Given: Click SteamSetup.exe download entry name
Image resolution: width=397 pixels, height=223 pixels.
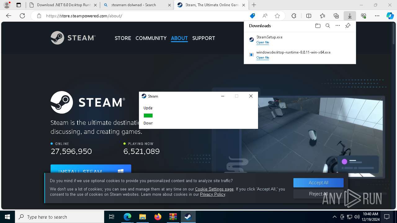Looking at the screenshot, I should (x=270, y=37).
